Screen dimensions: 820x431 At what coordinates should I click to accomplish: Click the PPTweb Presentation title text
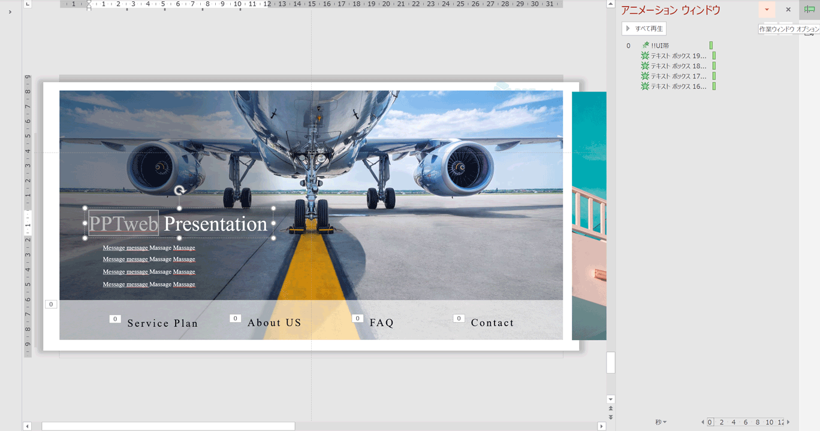tap(215, 224)
